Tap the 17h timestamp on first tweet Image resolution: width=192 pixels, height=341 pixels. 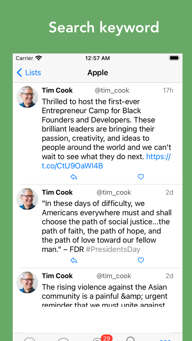168,90
